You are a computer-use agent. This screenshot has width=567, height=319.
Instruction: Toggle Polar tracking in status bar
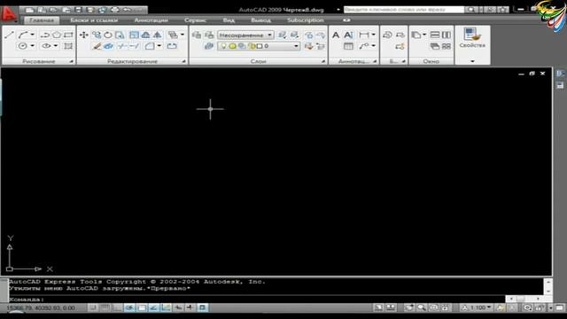pos(129,307)
